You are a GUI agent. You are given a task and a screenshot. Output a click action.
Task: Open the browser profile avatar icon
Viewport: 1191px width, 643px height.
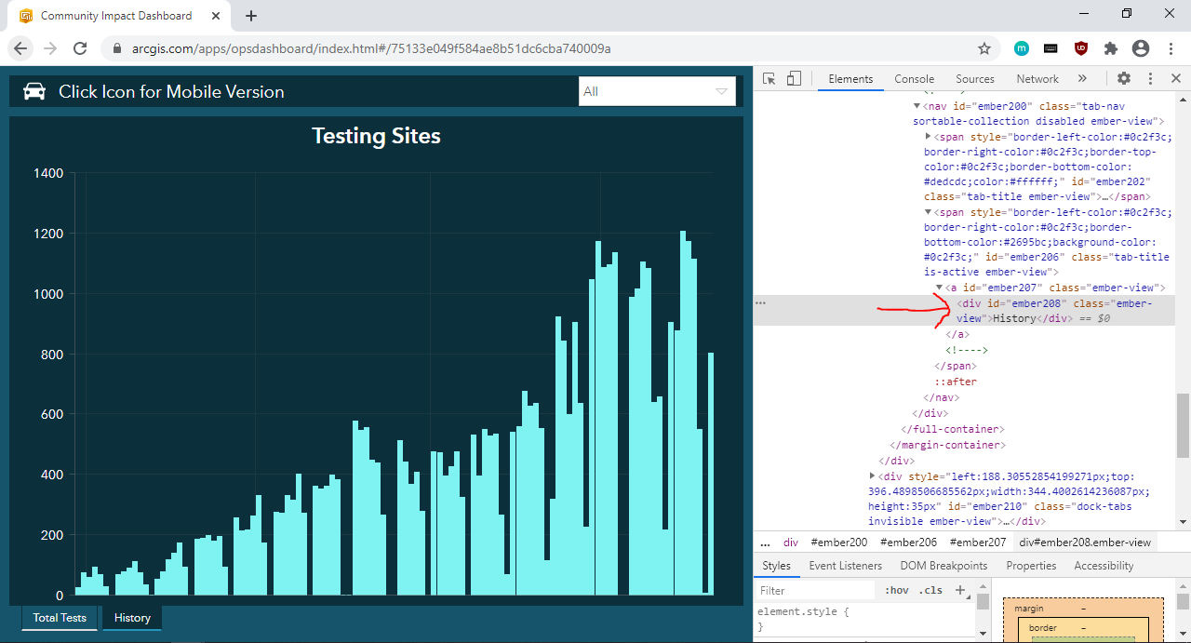[1141, 47]
